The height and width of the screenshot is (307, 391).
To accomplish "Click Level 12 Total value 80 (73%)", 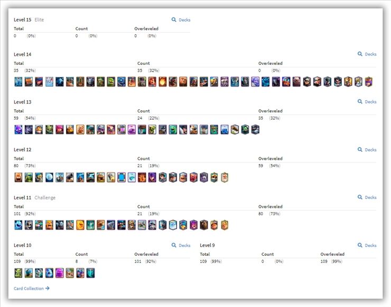I will pyautogui.click(x=25, y=166).
